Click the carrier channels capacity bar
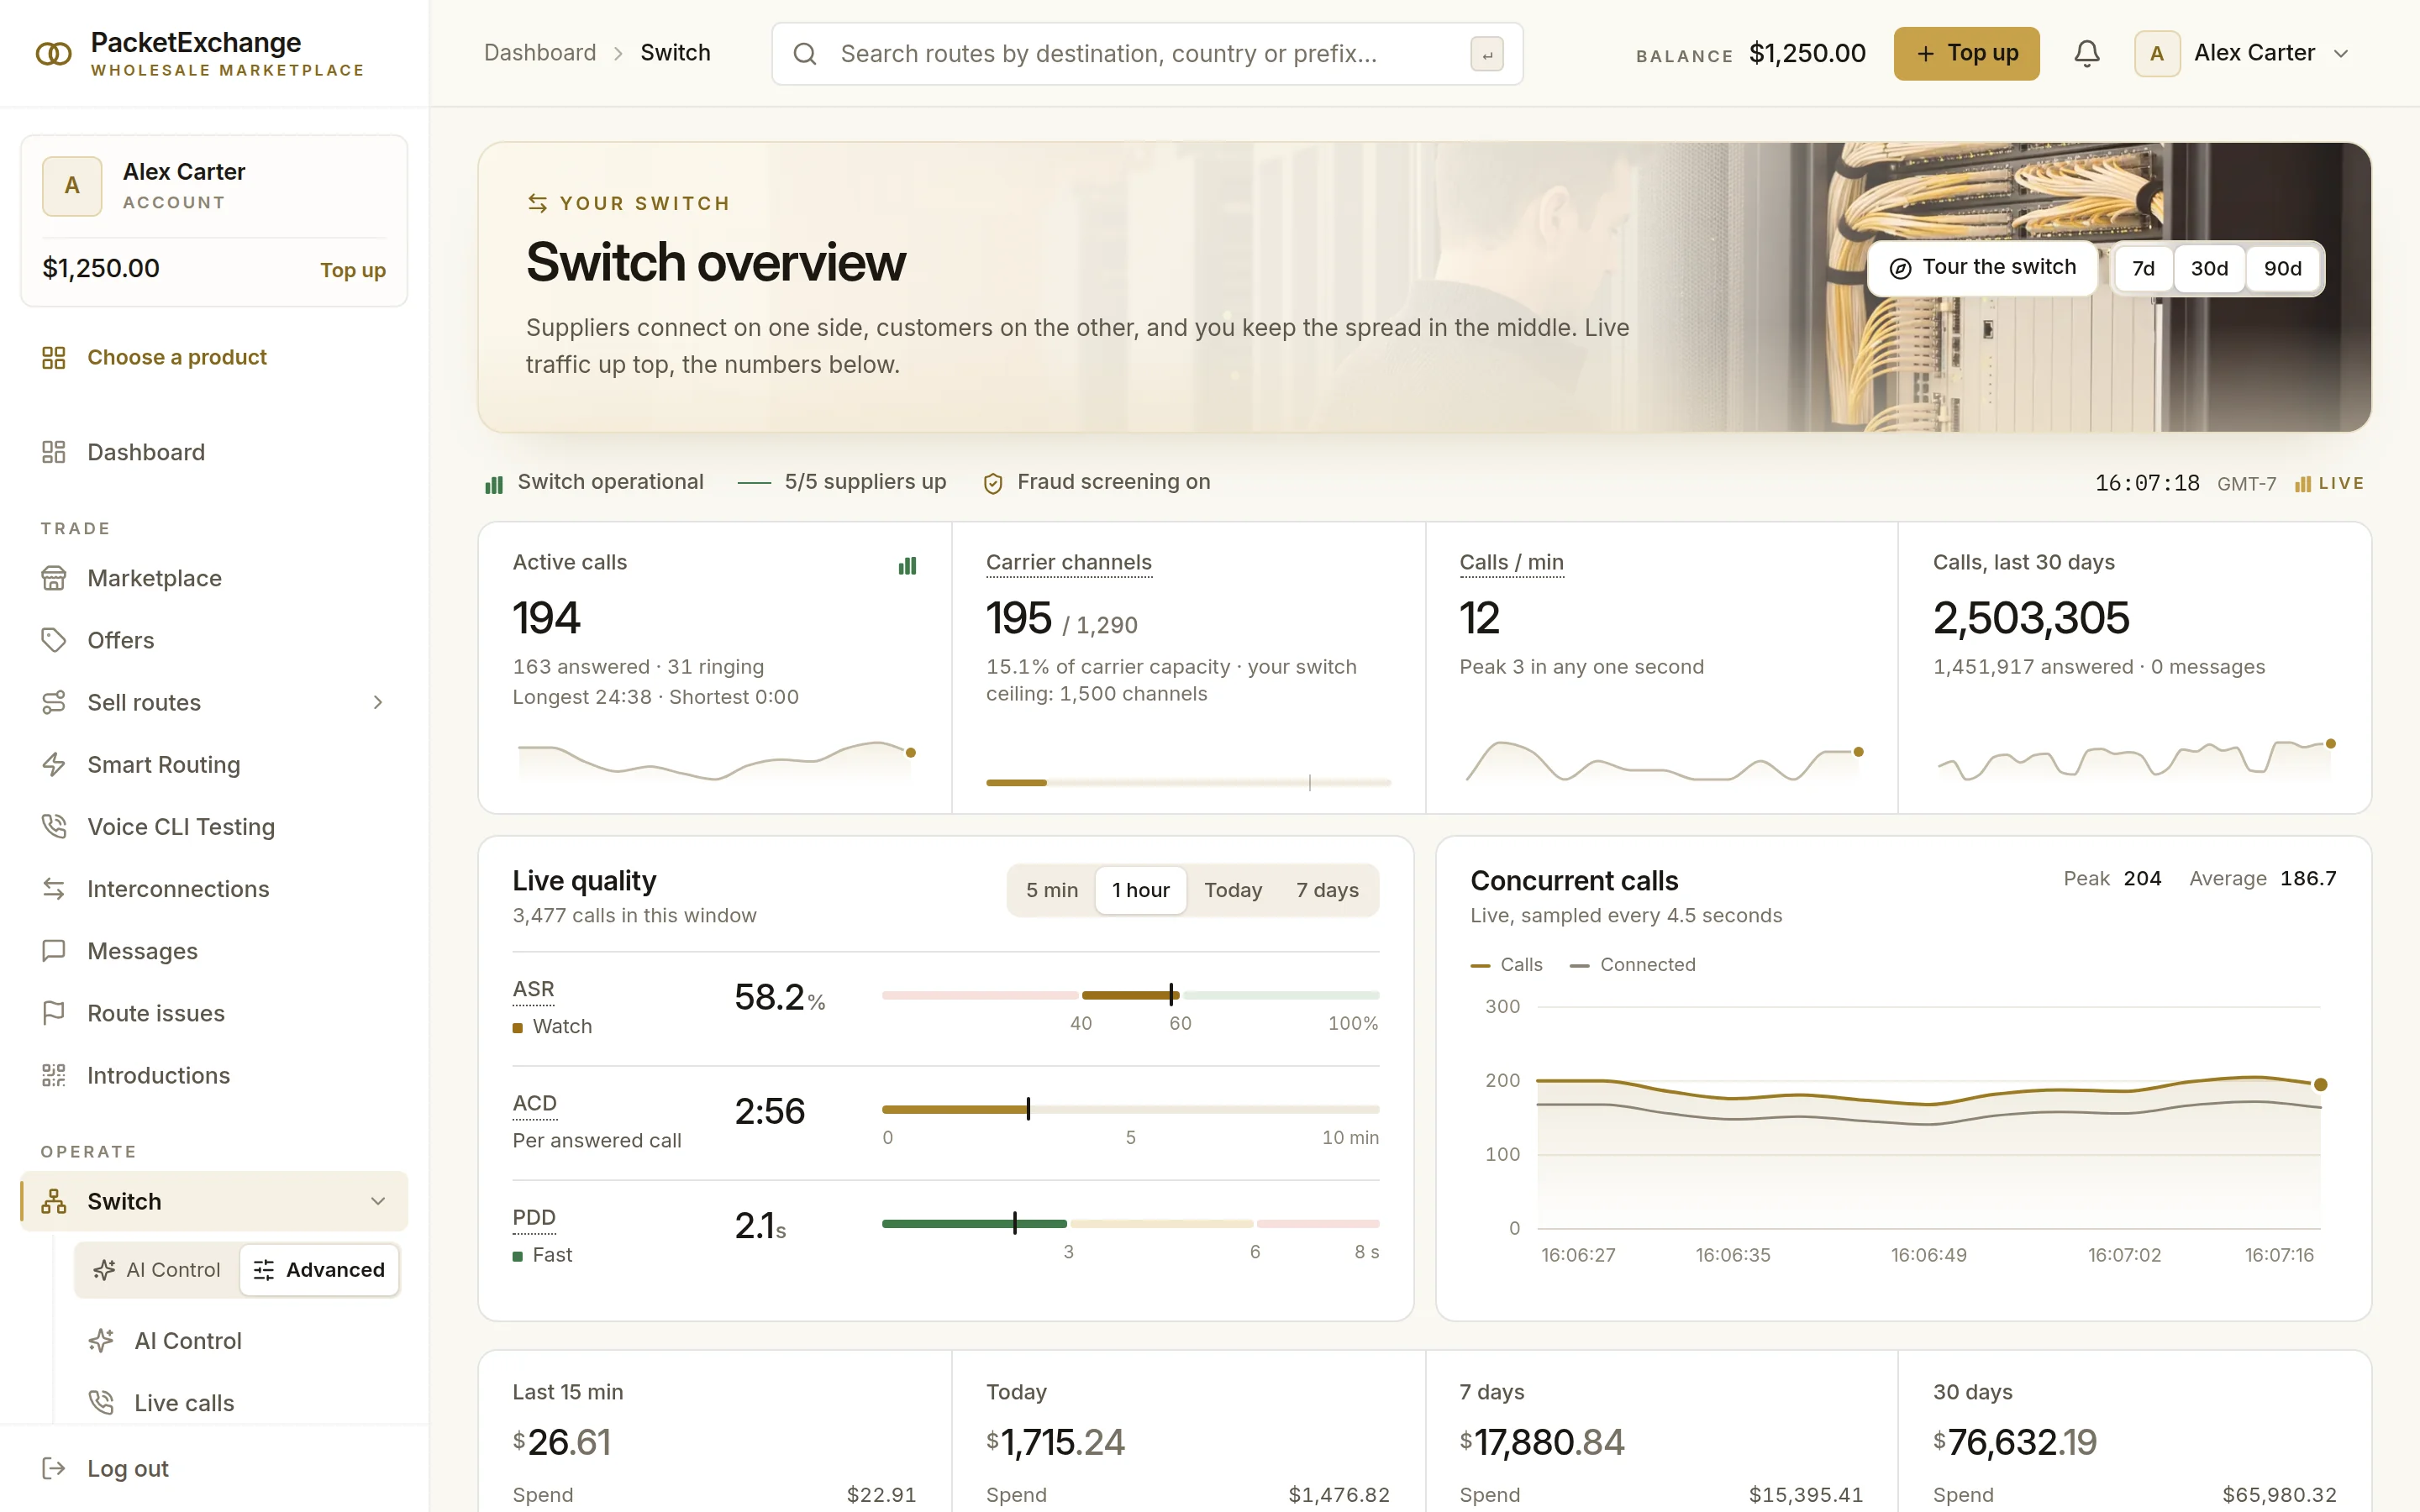Viewport: 2420px width, 1512px height. click(1188, 782)
